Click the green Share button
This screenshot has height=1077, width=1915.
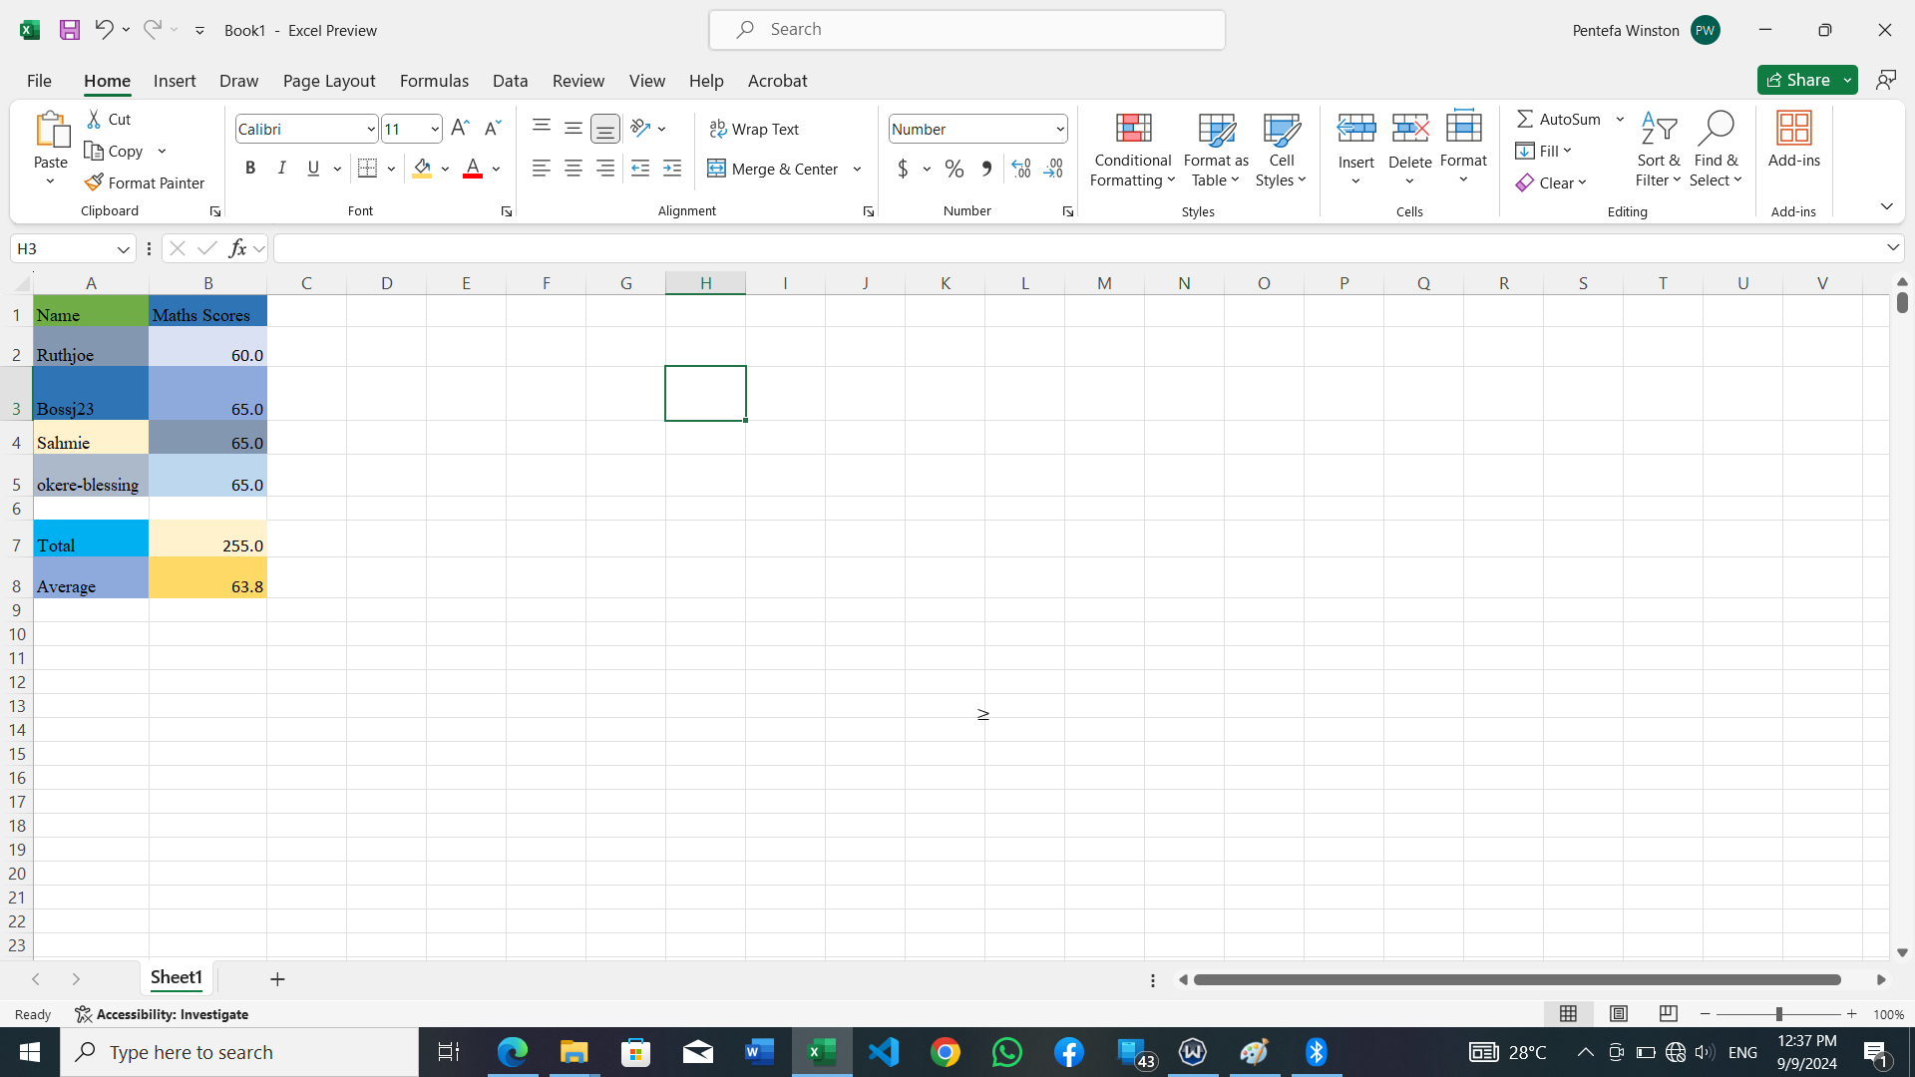1797,80
